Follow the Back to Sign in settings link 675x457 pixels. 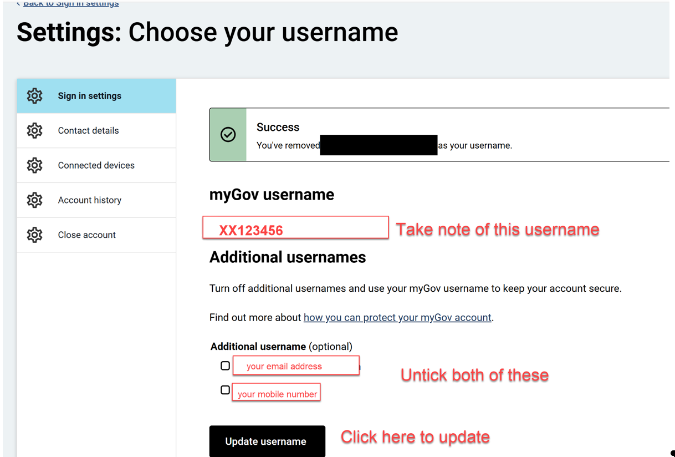[71, 3]
